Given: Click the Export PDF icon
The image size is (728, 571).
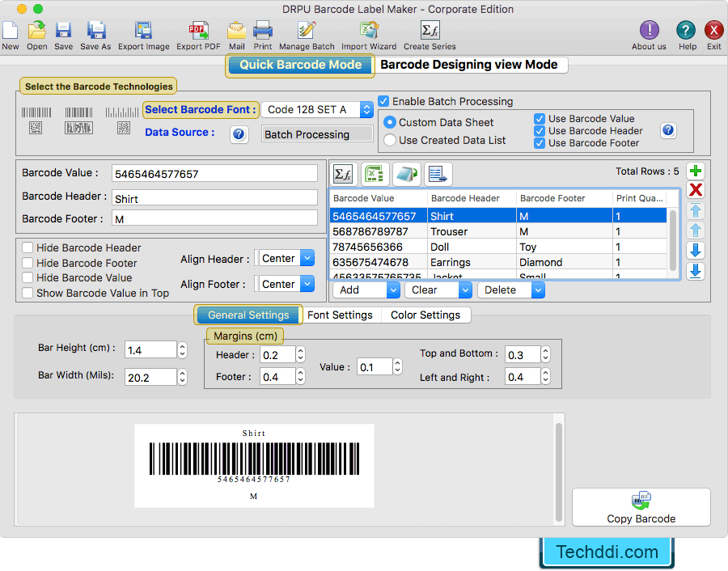Looking at the screenshot, I should [198, 31].
